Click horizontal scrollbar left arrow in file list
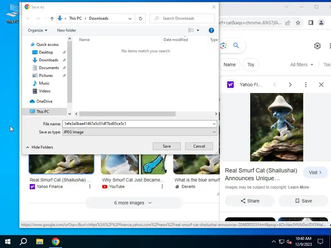Screen dimensions: 331x248 click(76, 114)
